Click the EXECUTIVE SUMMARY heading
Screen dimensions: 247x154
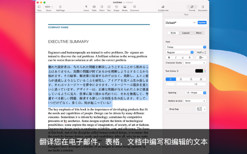coord(68,41)
